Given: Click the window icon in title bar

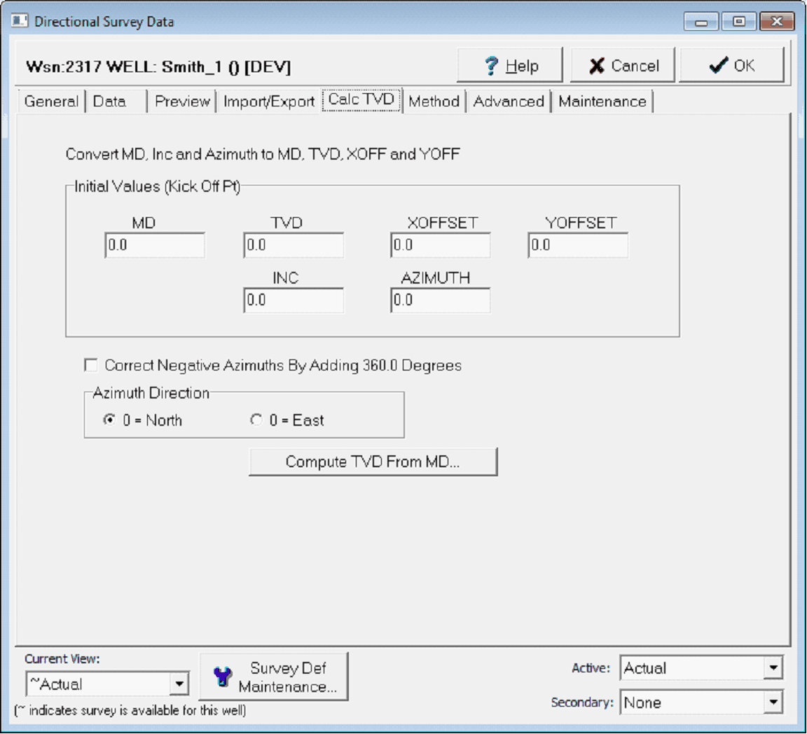Looking at the screenshot, I should click(x=20, y=21).
